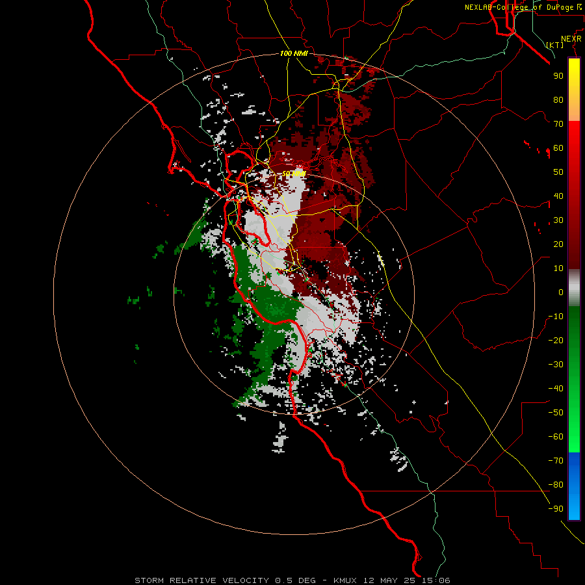The height and width of the screenshot is (585, 585).
Task: Click the "-30" scale value
Action: click(x=556, y=365)
